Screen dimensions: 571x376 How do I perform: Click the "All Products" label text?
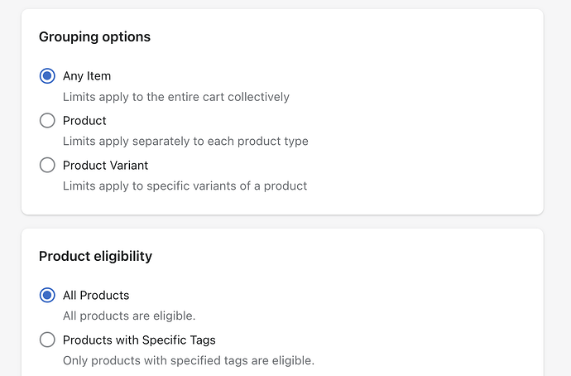pyautogui.click(x=96, y=295)
